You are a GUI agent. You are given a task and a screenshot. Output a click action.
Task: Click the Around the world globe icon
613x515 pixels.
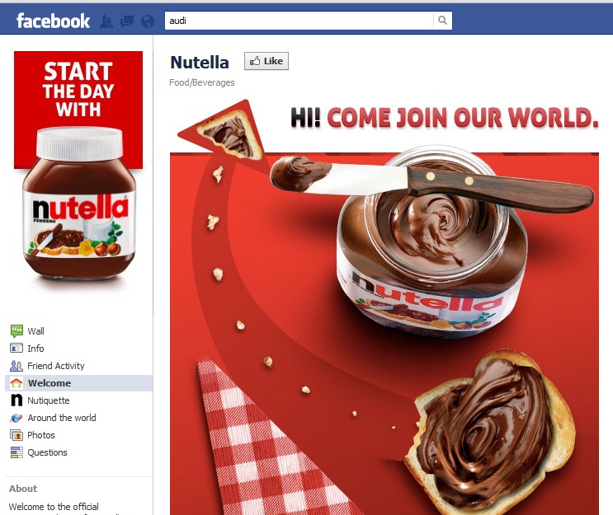coord(17,418)
